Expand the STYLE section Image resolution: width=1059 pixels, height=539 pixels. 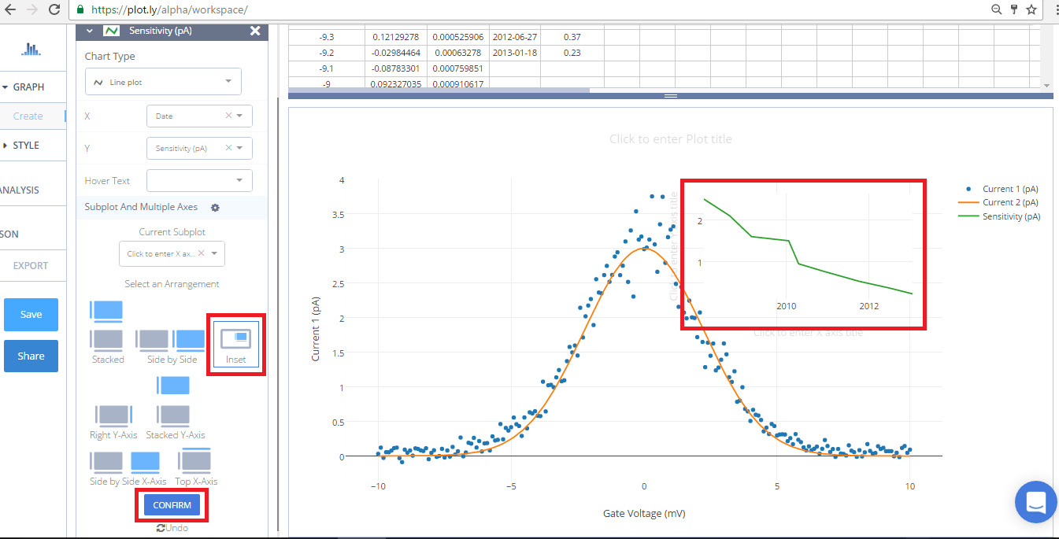click(x=24, y=145)
